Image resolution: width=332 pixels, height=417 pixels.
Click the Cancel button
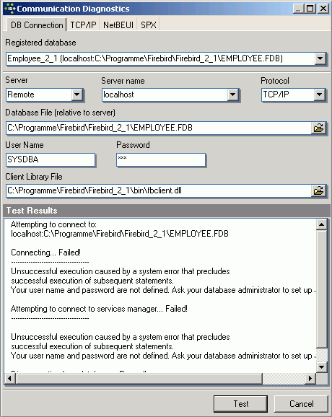(x=301, y=404)
